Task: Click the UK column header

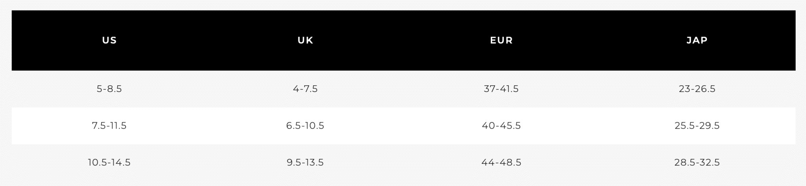Action: pos(305,40)
